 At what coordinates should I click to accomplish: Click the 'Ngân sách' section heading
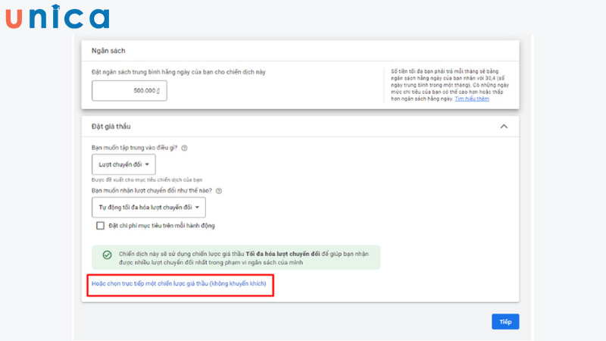pos(108,51)
